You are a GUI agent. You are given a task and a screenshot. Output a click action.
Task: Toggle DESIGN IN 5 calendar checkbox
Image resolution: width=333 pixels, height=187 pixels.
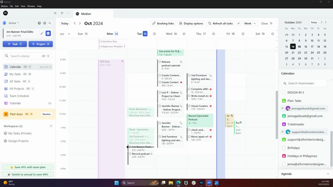tap(284, 92)
